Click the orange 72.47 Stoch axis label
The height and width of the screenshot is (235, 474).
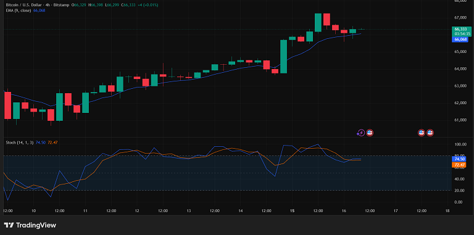(460, 165)
